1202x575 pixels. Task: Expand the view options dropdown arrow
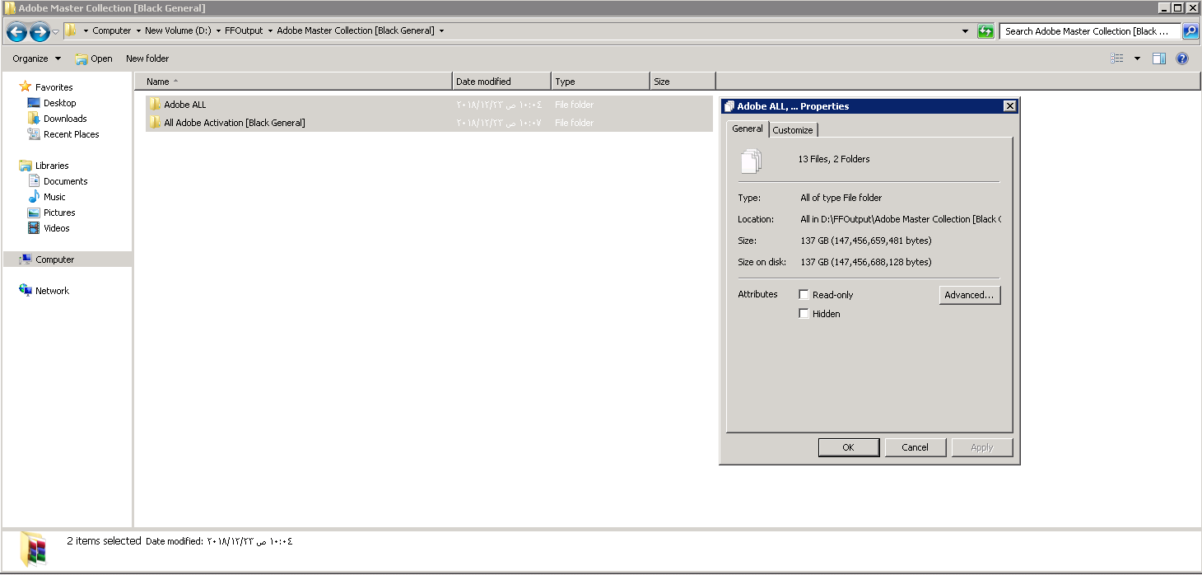(1137, 58)
